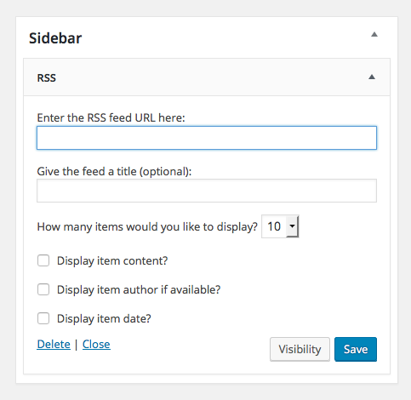This screenshot has height=400, width=411.
Task: Click the 'Display item date?' label text
Action: 104,318
